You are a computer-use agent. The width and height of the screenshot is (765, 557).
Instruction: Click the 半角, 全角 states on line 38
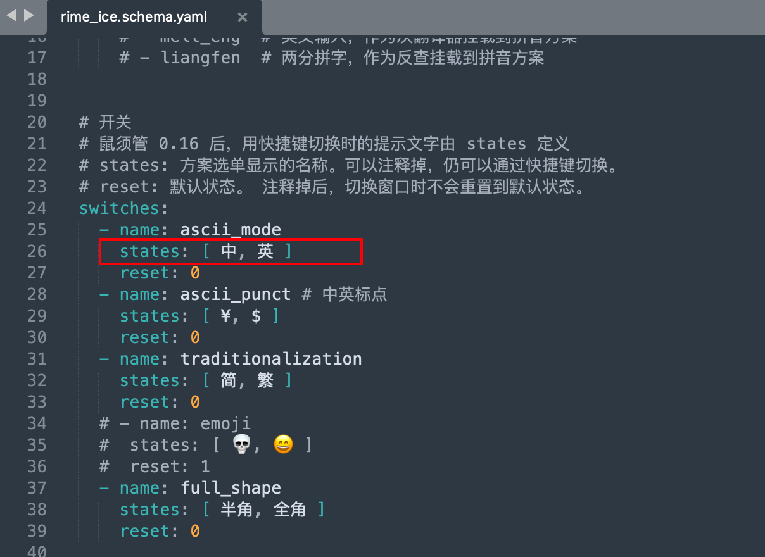(263, 510)
